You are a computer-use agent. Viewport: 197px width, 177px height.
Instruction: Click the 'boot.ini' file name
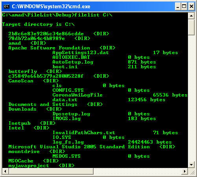click(65, 67)
